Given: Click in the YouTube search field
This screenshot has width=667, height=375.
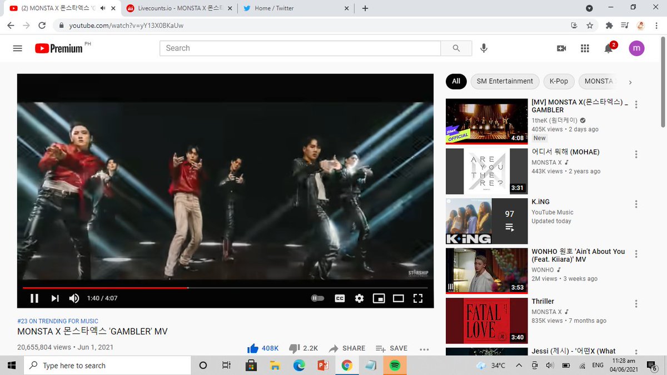Looking at the screenshot, I should pos(300,48).
